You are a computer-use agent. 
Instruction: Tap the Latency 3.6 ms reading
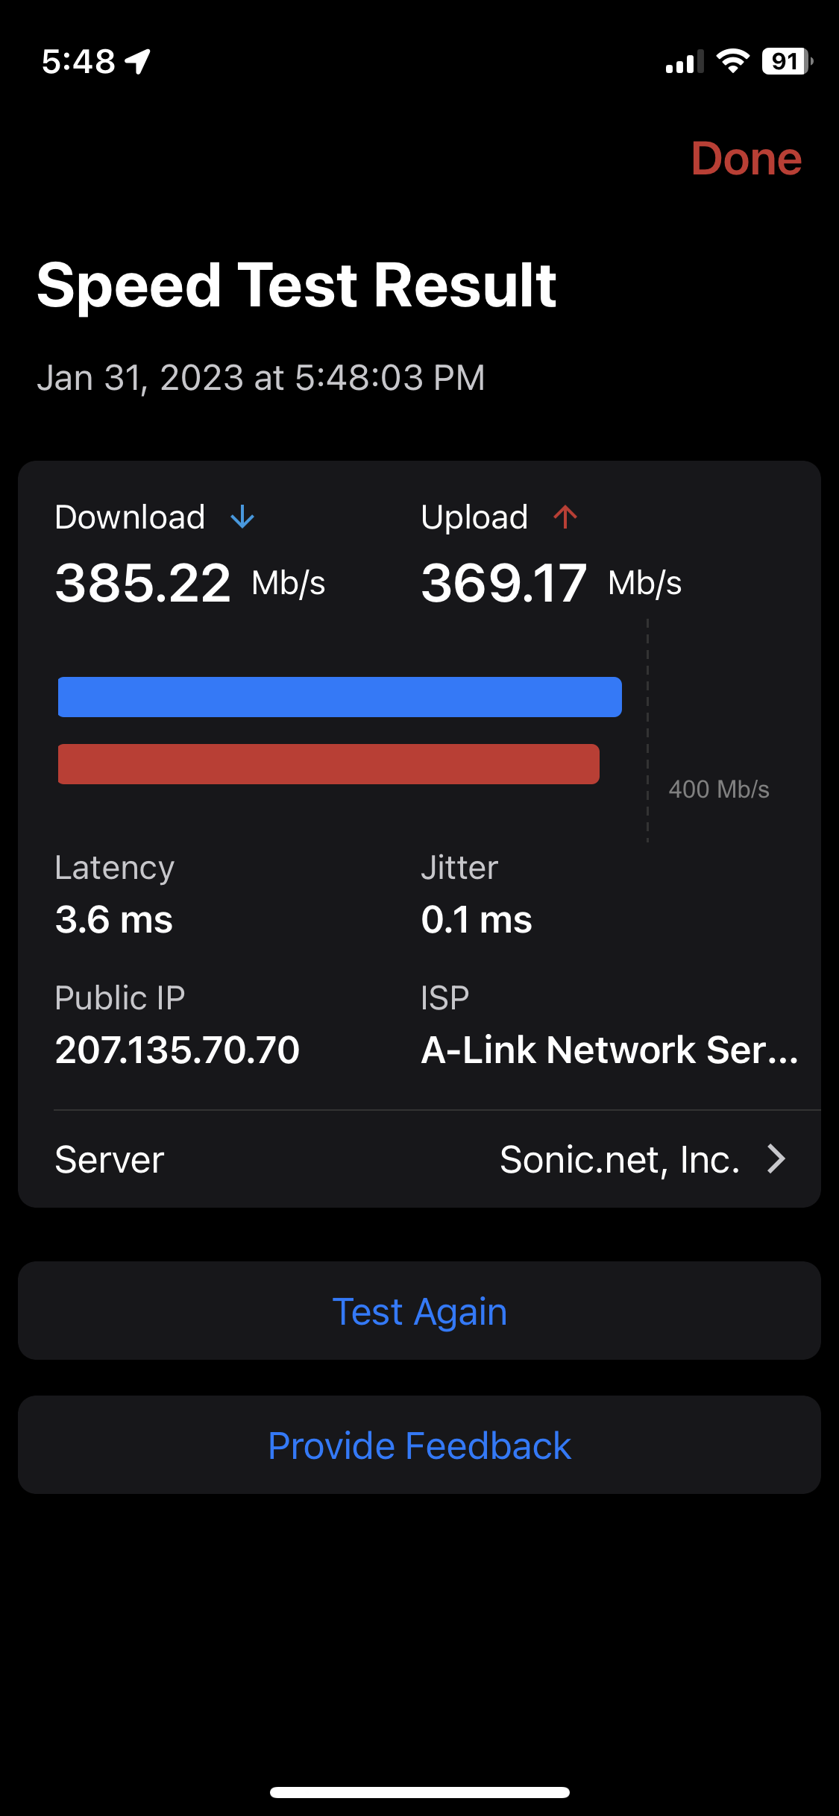tap(114, 919)
